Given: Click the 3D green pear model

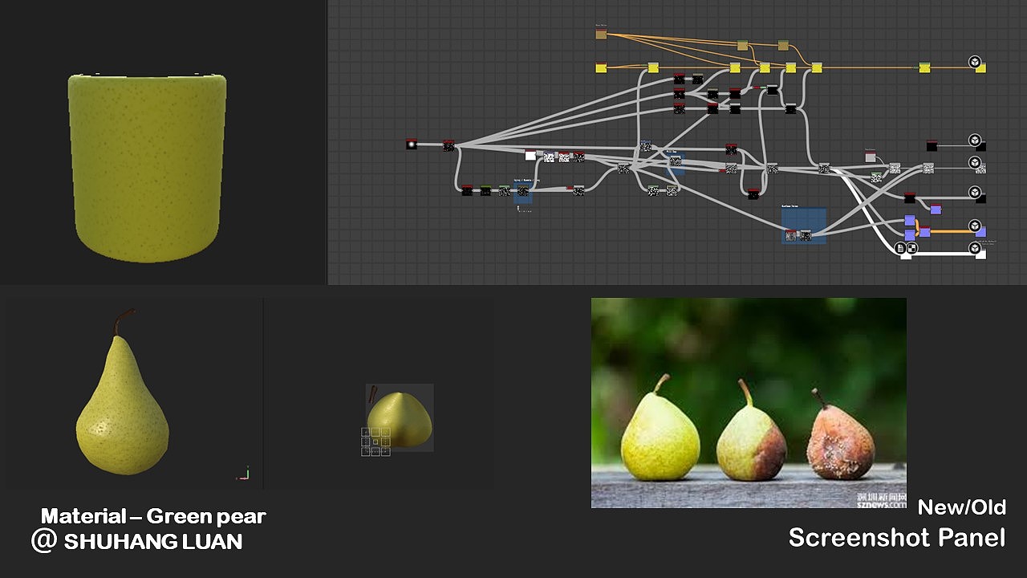Looking at the screenshot, I should tap(122, 393).
